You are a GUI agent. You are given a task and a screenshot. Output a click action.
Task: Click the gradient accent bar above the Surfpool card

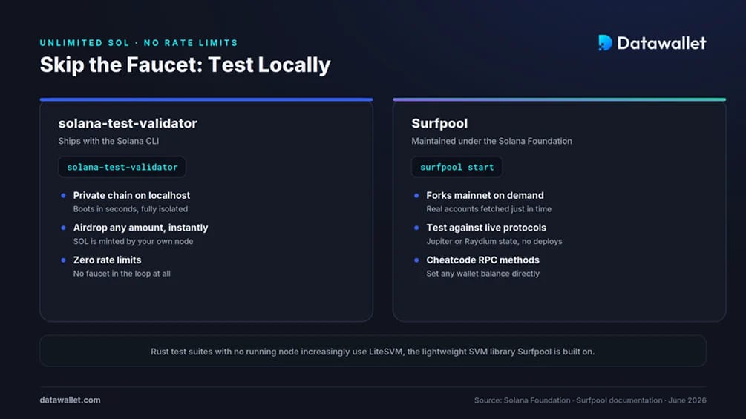560,99
